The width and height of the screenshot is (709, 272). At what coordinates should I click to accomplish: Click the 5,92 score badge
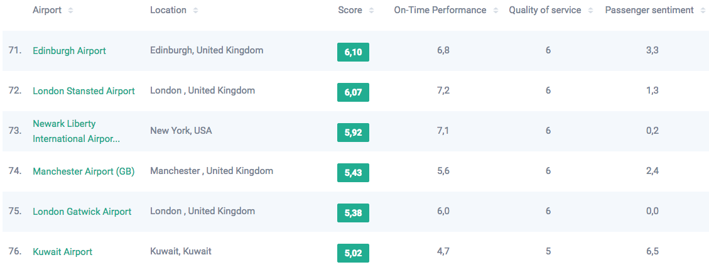pyautogui.click(x=353, y=133)
